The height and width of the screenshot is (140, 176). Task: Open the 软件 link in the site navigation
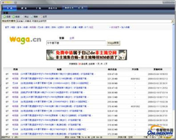(x=68, y=27)
